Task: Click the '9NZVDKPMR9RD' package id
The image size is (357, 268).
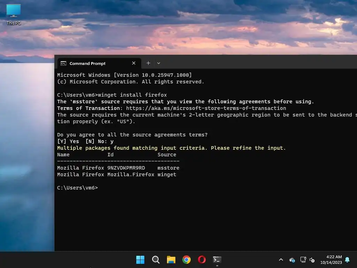Action: pos(126,168)
